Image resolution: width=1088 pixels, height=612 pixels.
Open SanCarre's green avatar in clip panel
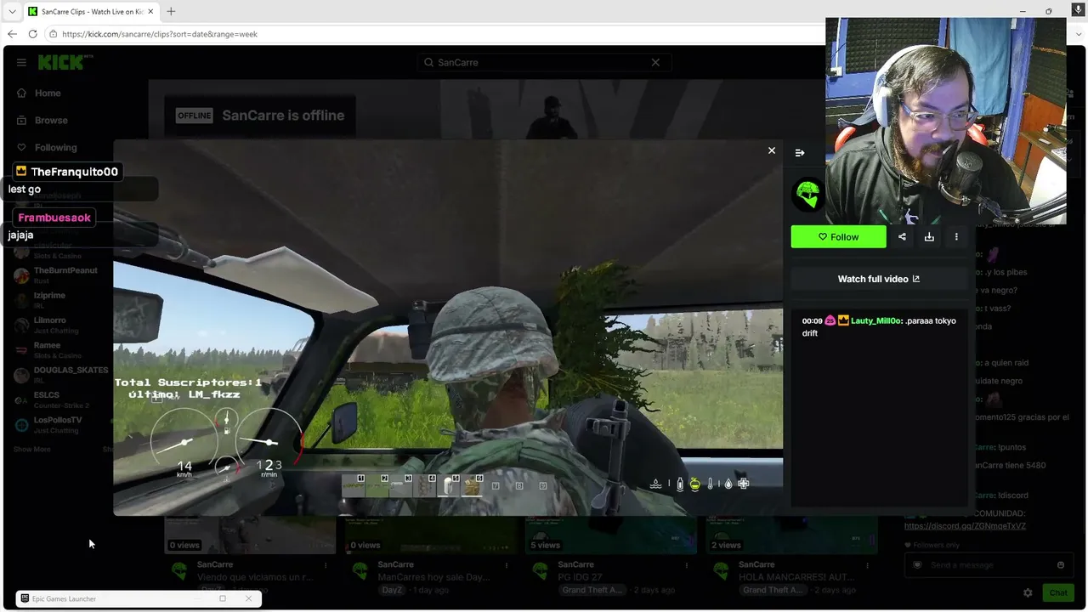(808, 194)
